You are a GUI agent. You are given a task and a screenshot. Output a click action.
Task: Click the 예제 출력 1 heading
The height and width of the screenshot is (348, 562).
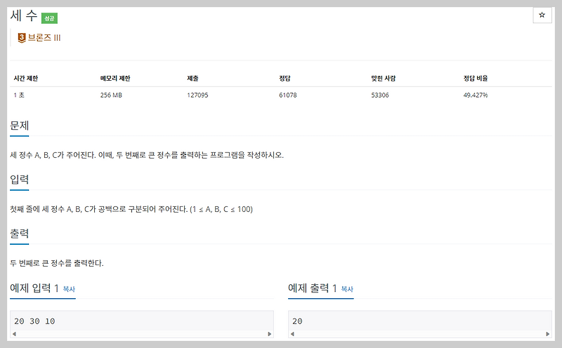[x=313, y=288]
